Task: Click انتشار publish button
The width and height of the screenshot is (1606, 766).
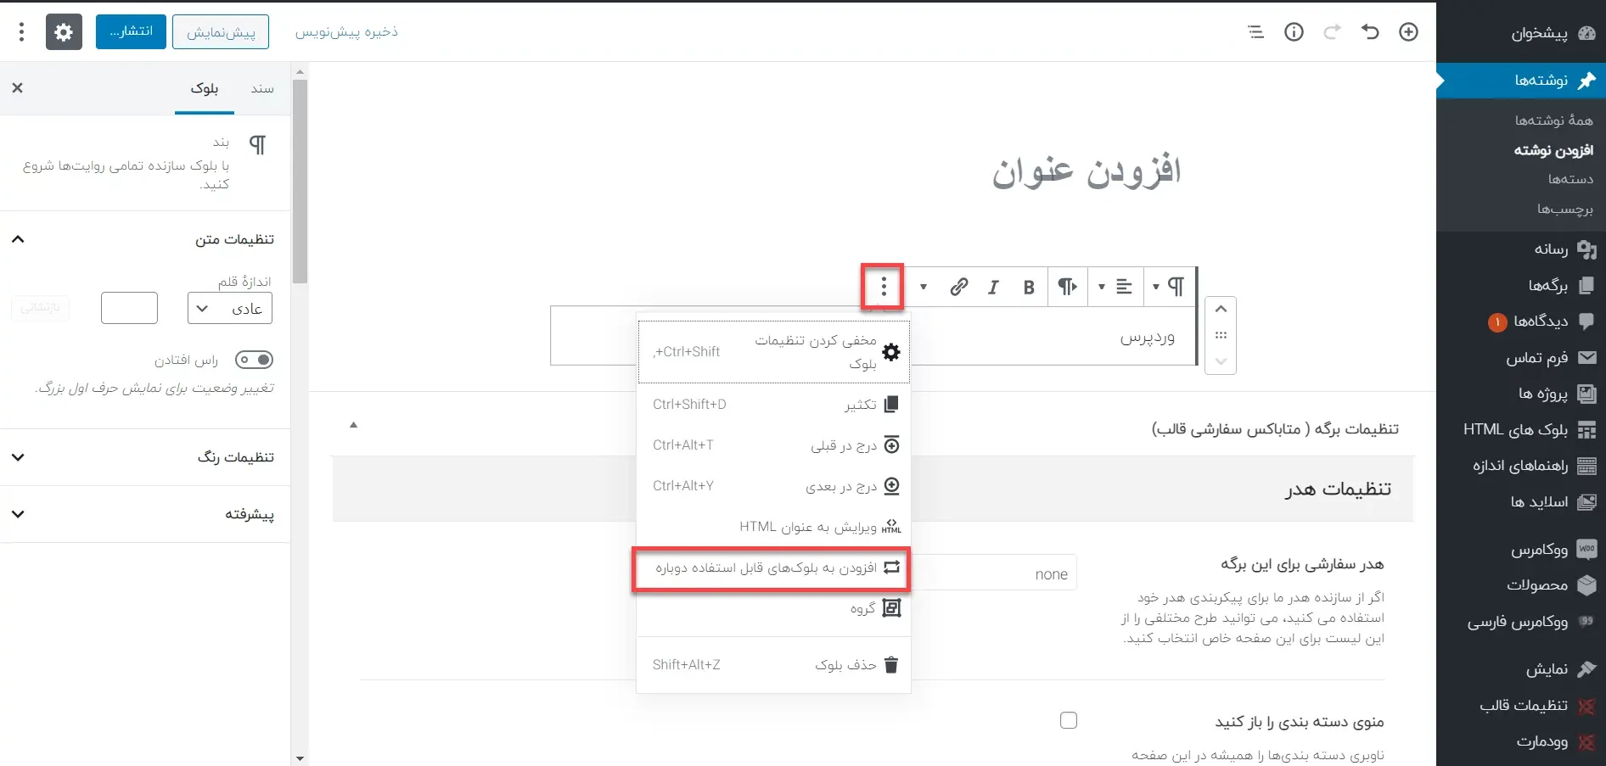Action: [x=131, y=32]
